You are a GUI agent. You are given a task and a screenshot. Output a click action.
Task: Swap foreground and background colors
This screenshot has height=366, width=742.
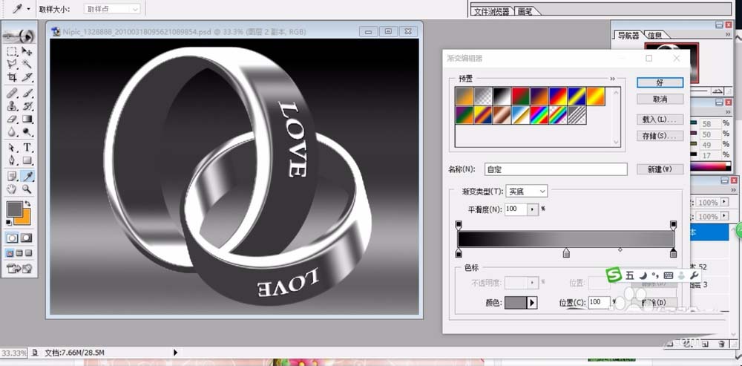point(28,204)
